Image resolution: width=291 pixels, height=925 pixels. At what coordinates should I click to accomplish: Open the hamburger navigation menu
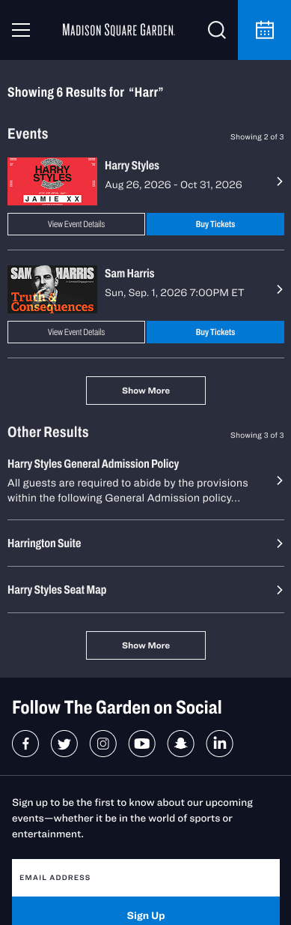point(21,30)
